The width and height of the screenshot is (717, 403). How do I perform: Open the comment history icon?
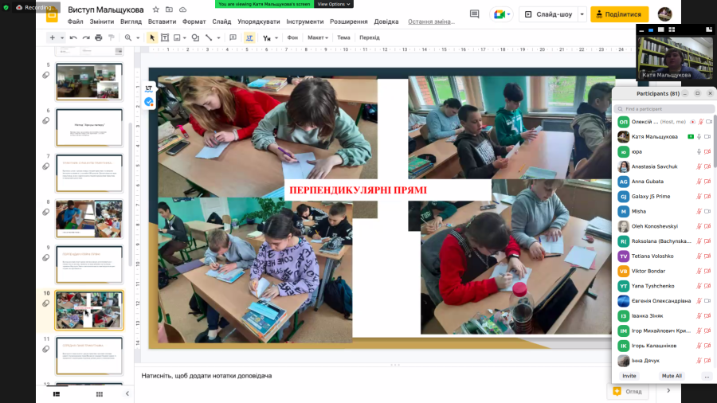point(474,14)
